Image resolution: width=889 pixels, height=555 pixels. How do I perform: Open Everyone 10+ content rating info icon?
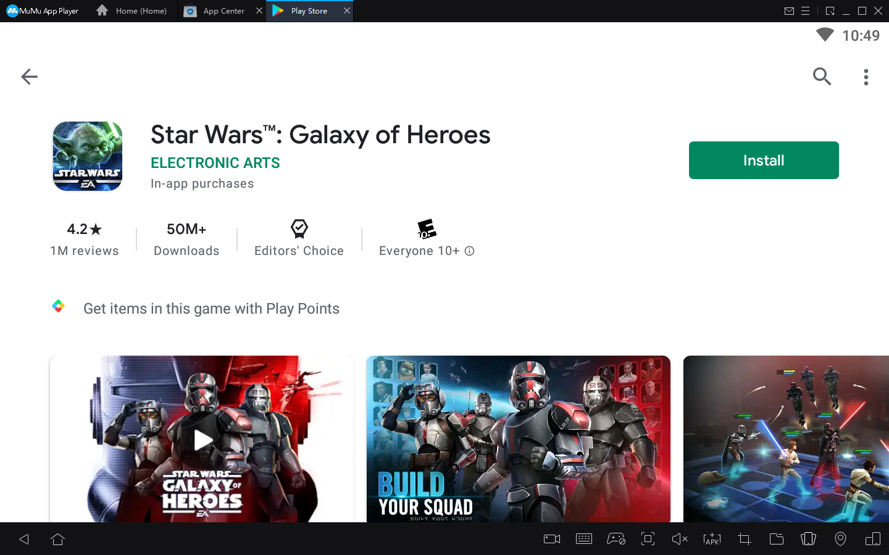coord(470,251)
